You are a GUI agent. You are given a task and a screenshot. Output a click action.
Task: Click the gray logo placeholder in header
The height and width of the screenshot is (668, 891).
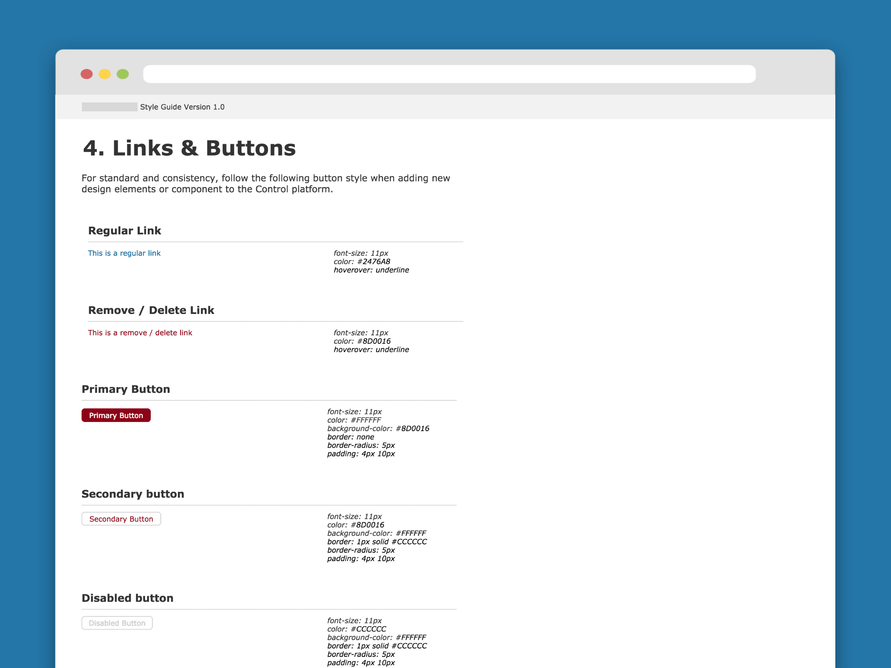point(109,107)
